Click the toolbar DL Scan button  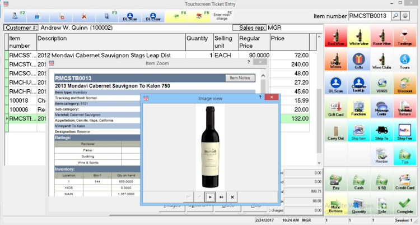[130, 16]
